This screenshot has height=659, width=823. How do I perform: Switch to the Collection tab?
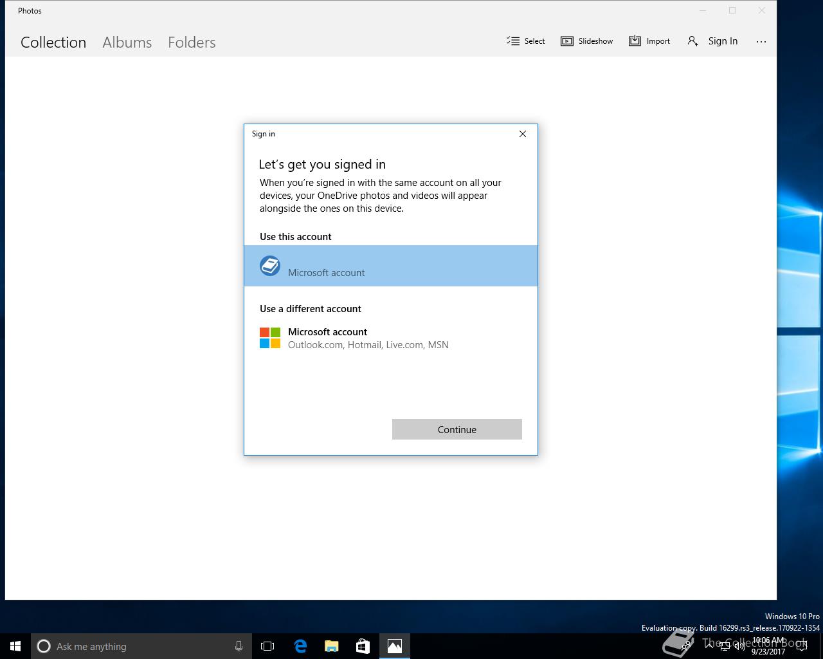(x=53, y=42)
